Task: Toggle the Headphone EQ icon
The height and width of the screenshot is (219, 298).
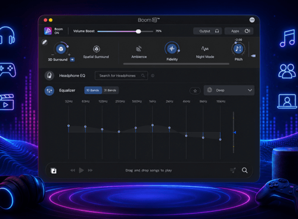Action: [49, 76]
